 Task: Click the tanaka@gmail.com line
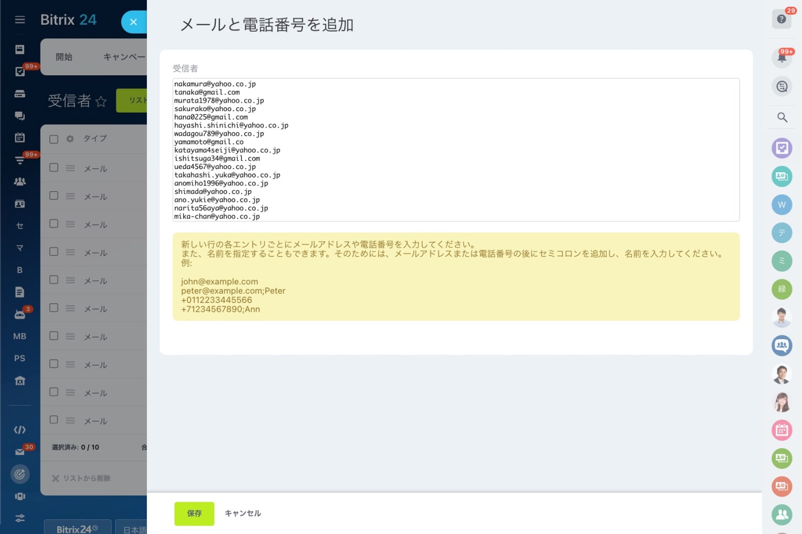[207, 92]
